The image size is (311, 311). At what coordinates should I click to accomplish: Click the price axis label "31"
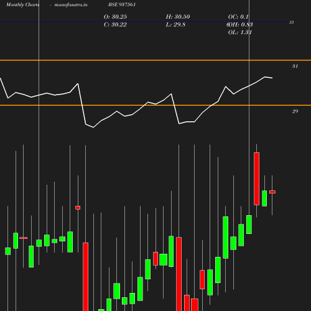pos(295,66)
